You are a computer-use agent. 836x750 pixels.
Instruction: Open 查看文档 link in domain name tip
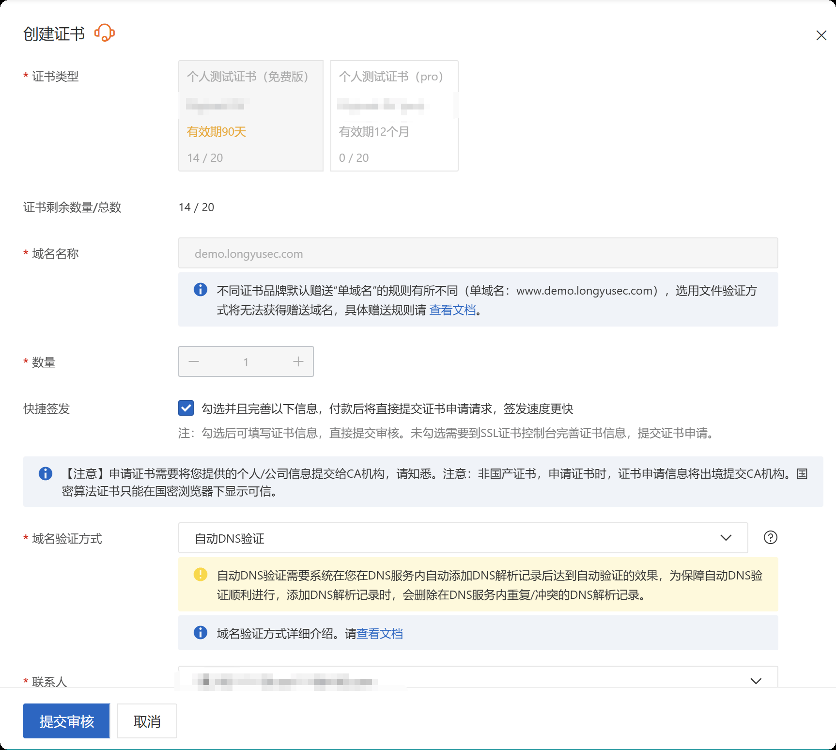tap(452, 310)
